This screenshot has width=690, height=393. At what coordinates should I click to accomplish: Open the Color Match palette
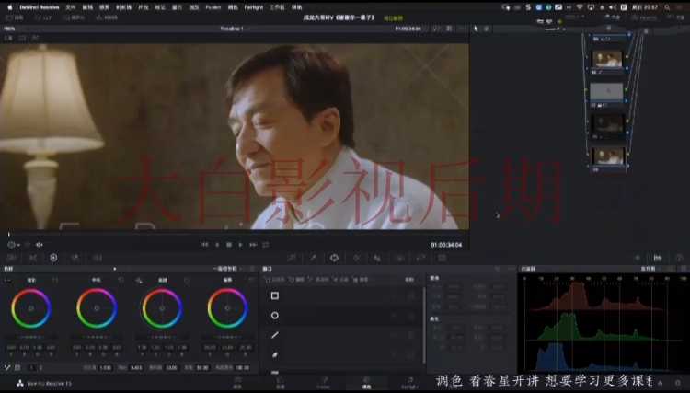[33, 258]
